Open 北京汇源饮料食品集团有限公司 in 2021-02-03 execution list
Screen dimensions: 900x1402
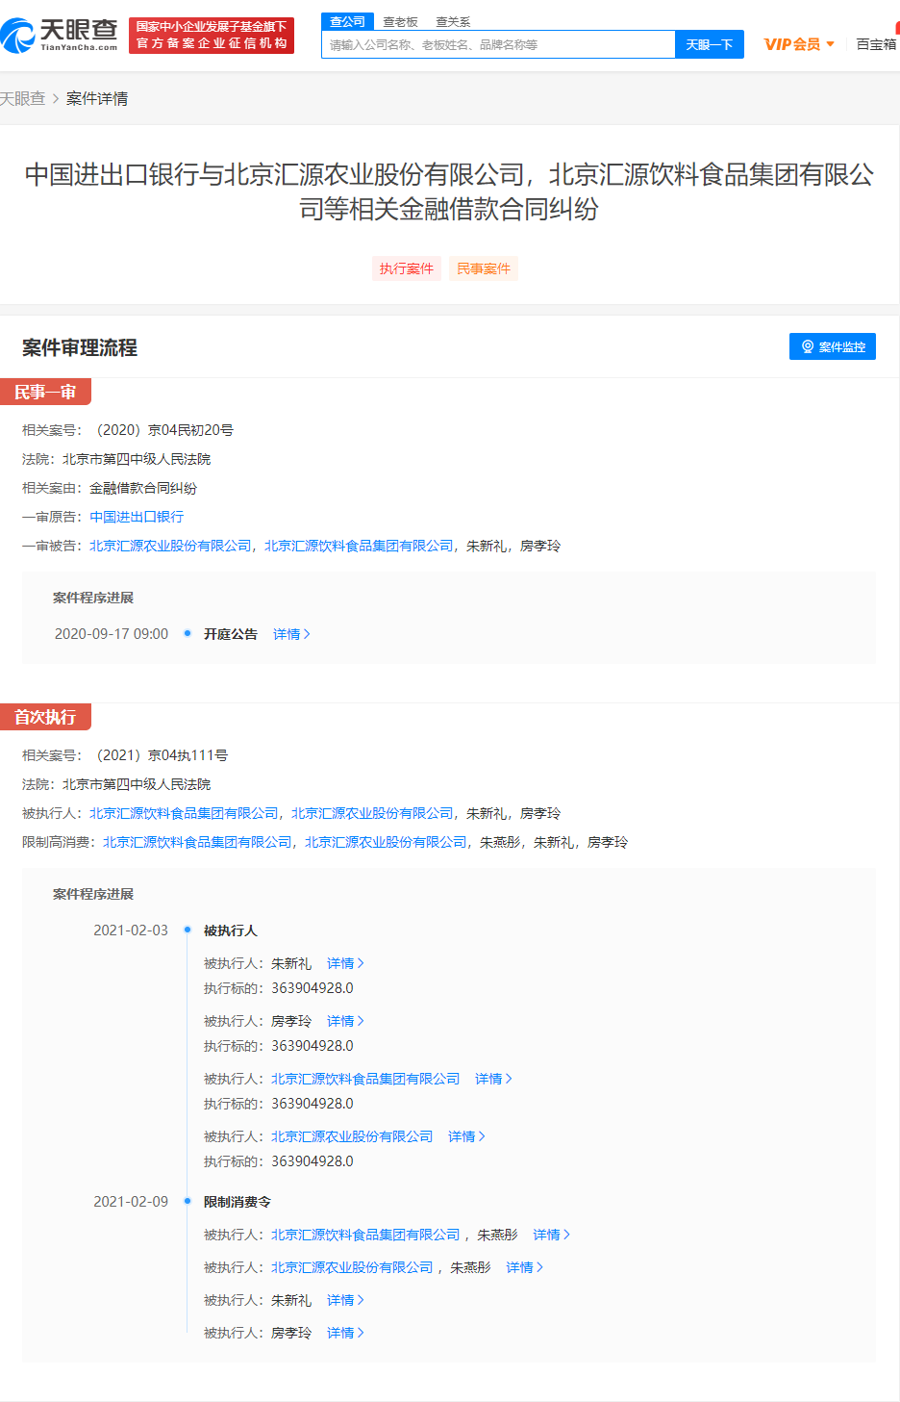(365, 1079)
